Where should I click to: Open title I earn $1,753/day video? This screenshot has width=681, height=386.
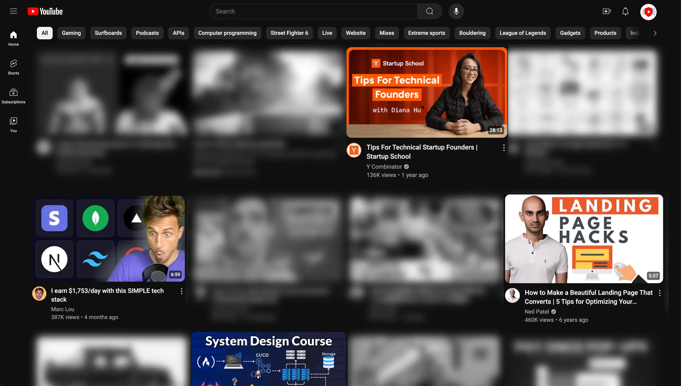(x=107, y=295)
